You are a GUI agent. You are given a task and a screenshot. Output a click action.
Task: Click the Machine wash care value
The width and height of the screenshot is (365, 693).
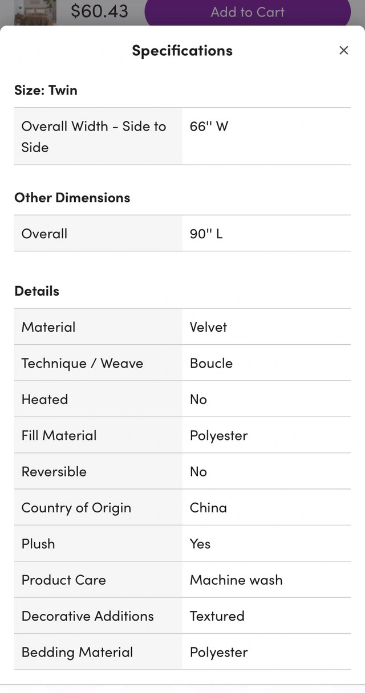click(236, 580)
